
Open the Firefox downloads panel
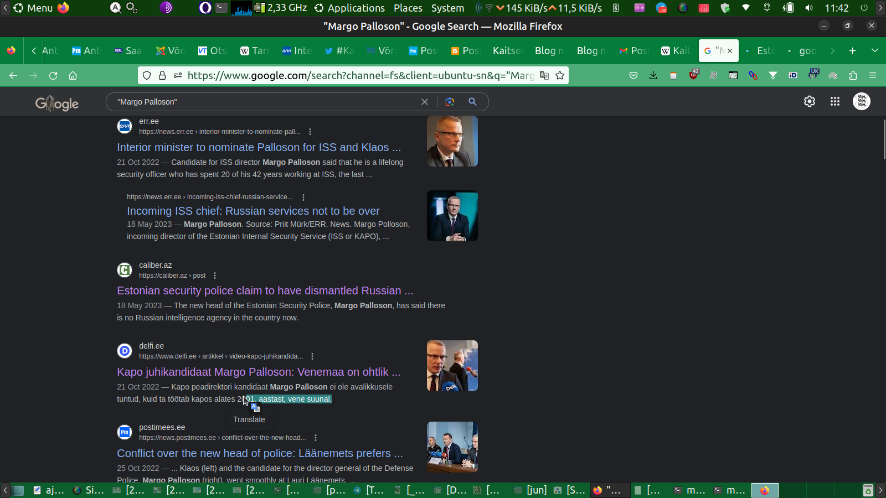pyautogui.click(x=653, y=76)
